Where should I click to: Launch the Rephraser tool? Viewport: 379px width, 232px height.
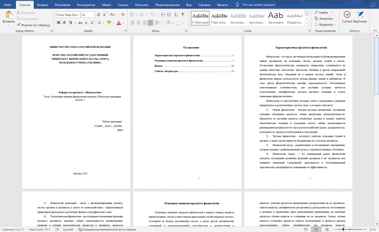[x=360, y=17]
